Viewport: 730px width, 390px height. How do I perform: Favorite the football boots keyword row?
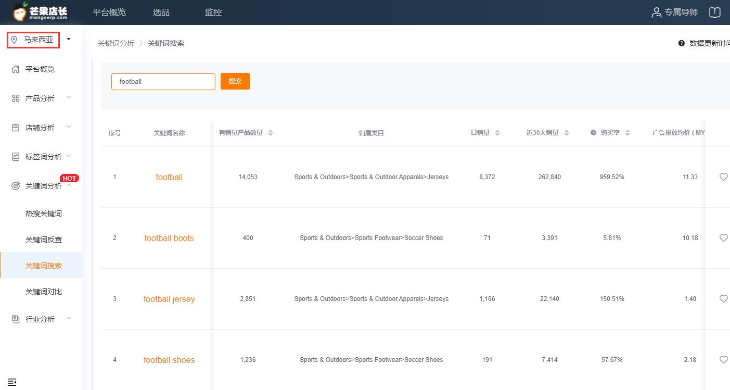click(x=723, y=238)
